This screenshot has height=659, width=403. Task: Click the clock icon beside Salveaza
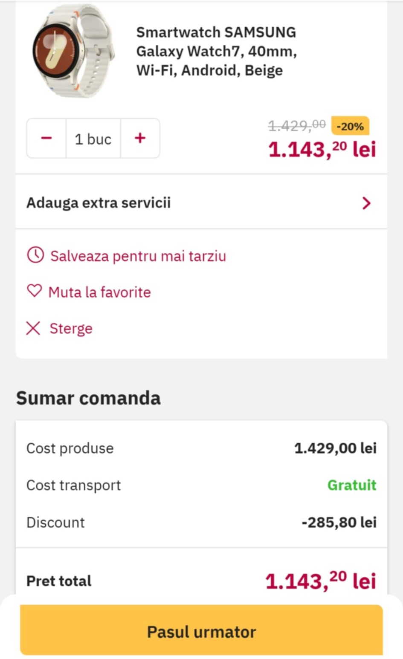click(35, 255)
